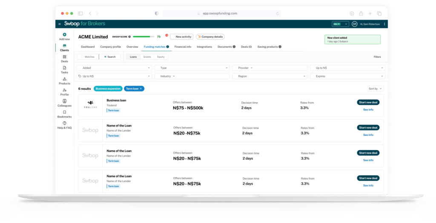Go forward in browser history
This screenshot has width=436, height=223.
(97, 13)
